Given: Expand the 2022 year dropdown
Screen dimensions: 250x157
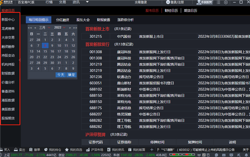Looking at the screenshot, I should point(64,27).
